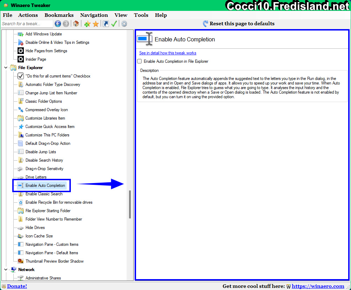Click the Disable Search History icon

[21, 160]
